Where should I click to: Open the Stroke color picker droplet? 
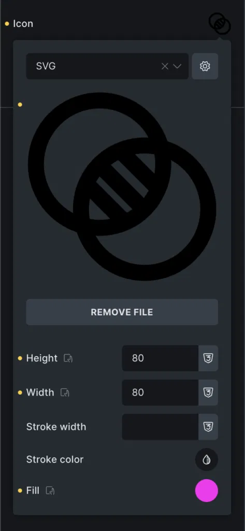tap(207, 459)
